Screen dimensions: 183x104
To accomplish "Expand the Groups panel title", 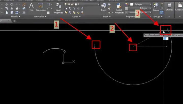I will (x=158, y=17).
